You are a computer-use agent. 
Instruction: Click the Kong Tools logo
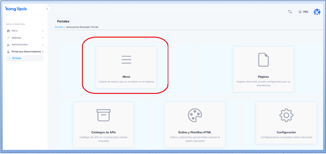click(x=16, y=9)
